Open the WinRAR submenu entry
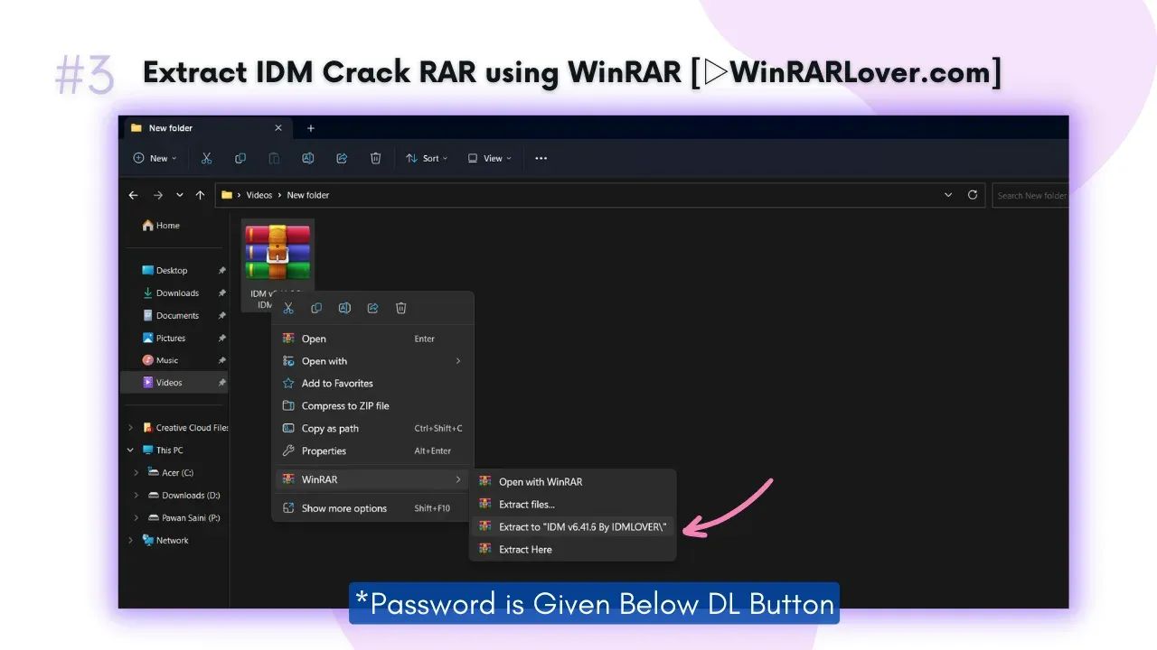 [x=372, y=479]
